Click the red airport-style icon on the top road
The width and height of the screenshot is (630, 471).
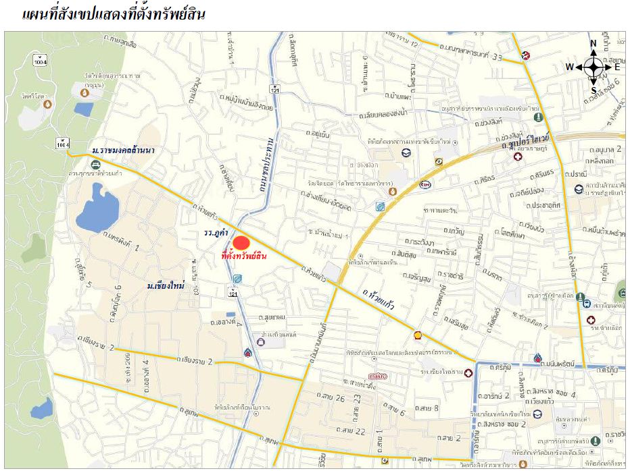(x=526, y=56)
